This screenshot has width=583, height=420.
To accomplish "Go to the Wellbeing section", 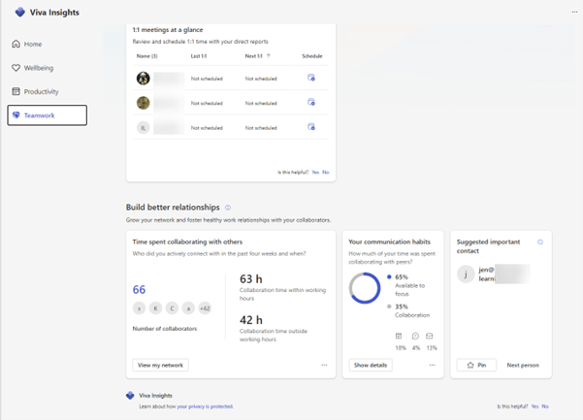I will 39,68.
